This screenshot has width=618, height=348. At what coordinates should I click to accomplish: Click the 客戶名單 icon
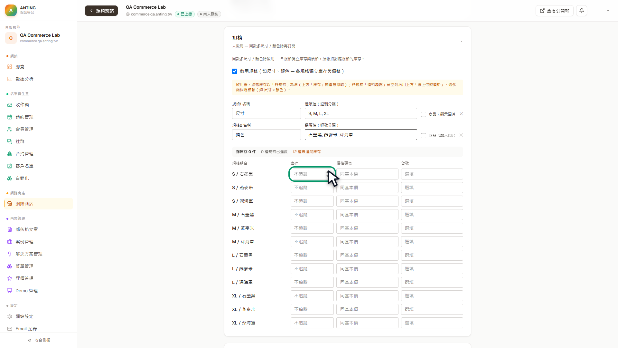point(10,166)
